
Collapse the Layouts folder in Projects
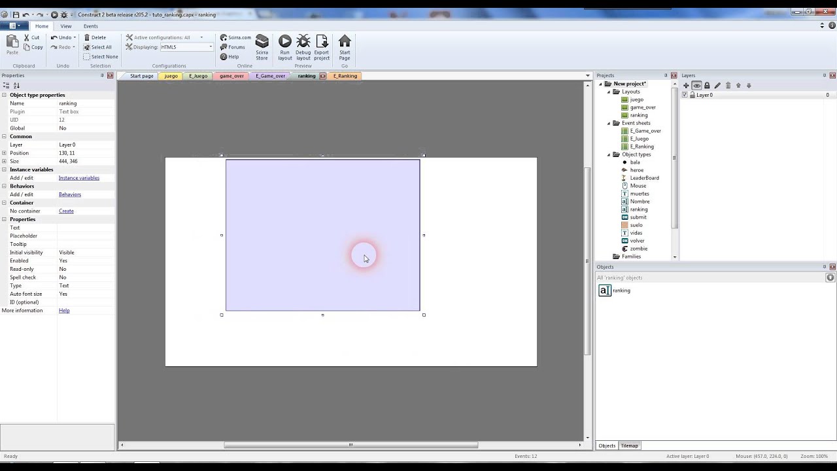[x=608, y=92]
